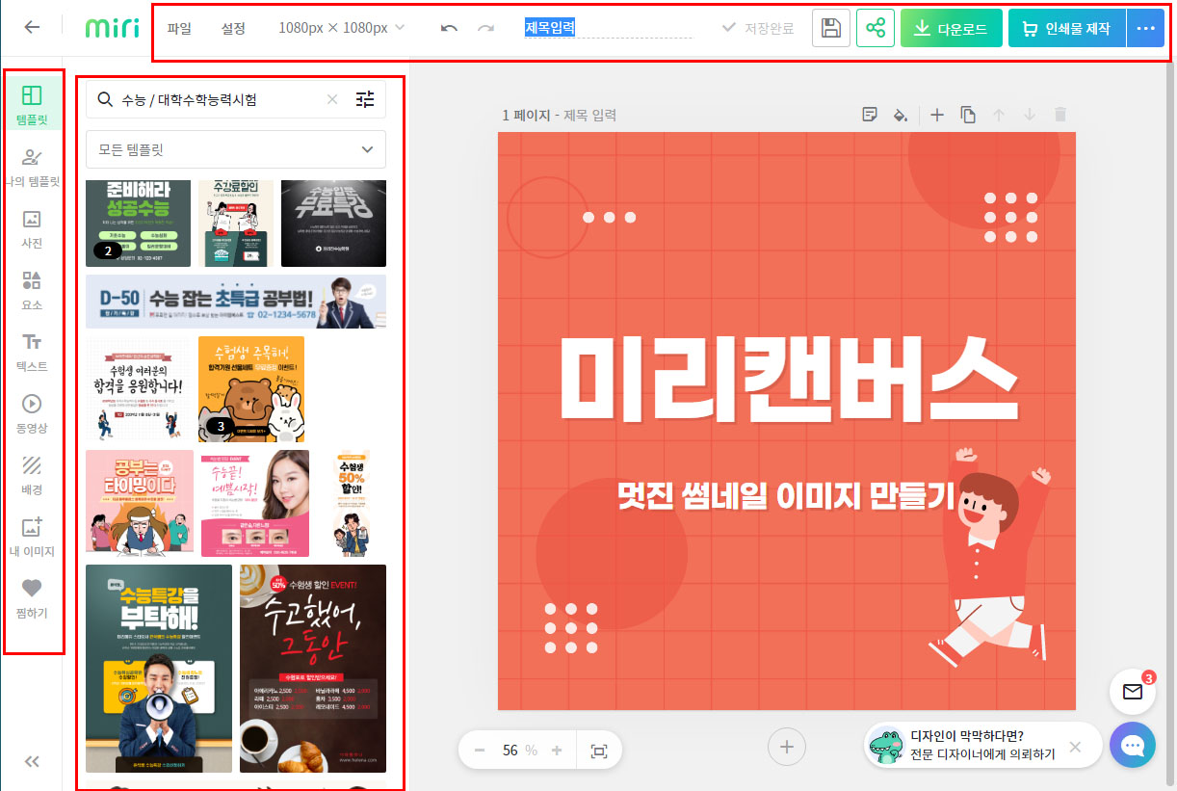Zoom in with the plus button beside 56 %
The height and width of the screenshot is (791, 1177).
click(557, 750)
